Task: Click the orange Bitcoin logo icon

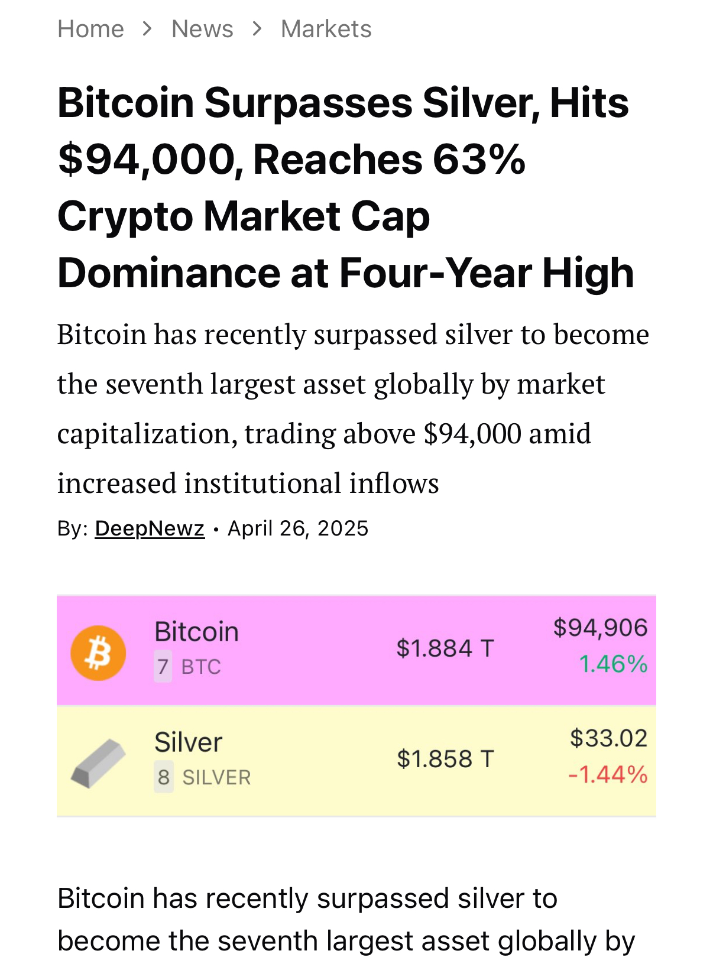Action: click(98, 653)
